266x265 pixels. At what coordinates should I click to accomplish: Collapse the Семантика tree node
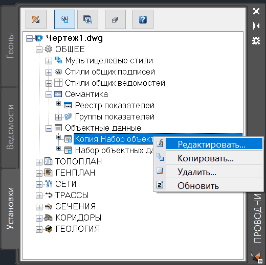pos(49,95)
